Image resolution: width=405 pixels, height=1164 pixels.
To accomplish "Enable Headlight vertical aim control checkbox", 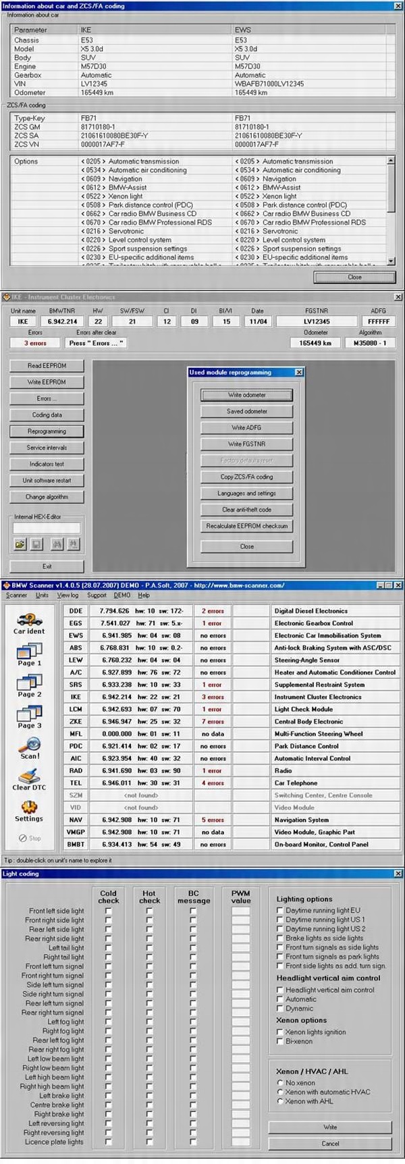I will pos(280,990).
